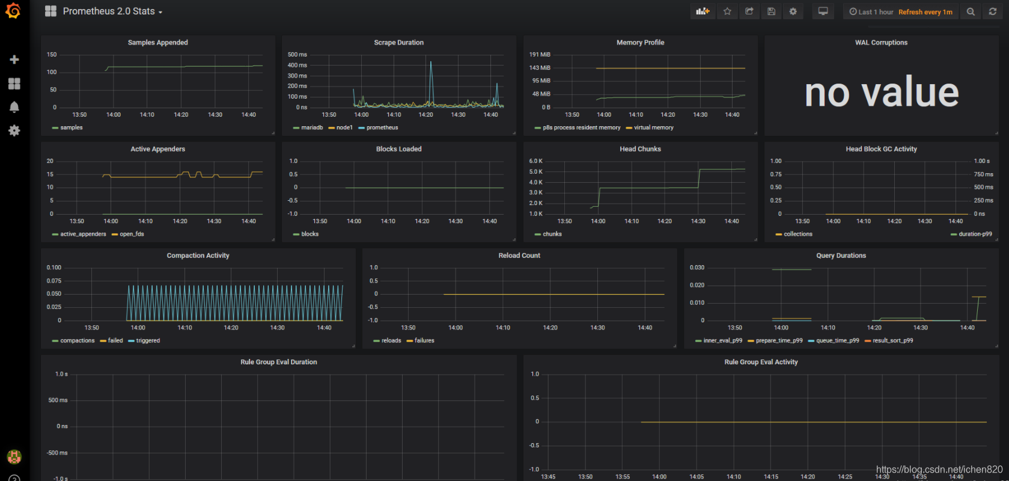The height and width of the screenshot is (481, 1009).
Task: Toggle p8s process resident memory legend series
Action: 582,127
